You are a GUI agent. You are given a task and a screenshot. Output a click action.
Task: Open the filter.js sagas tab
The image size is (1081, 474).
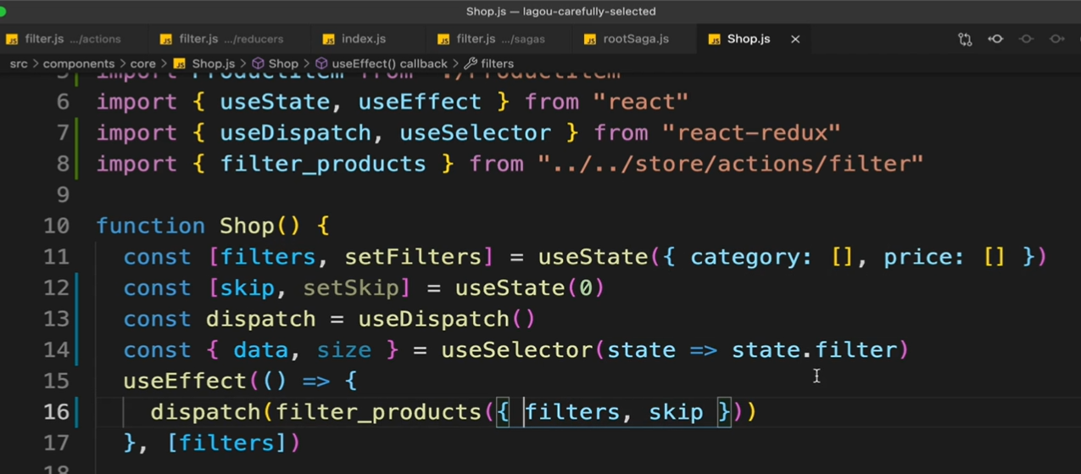(500, 39)
